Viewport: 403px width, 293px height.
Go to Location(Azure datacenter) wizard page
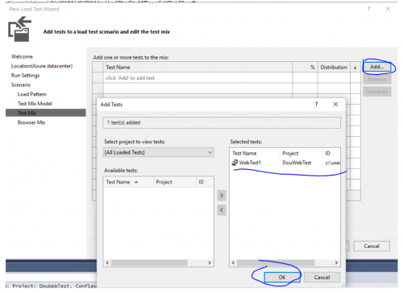click(x=42, y=66)
